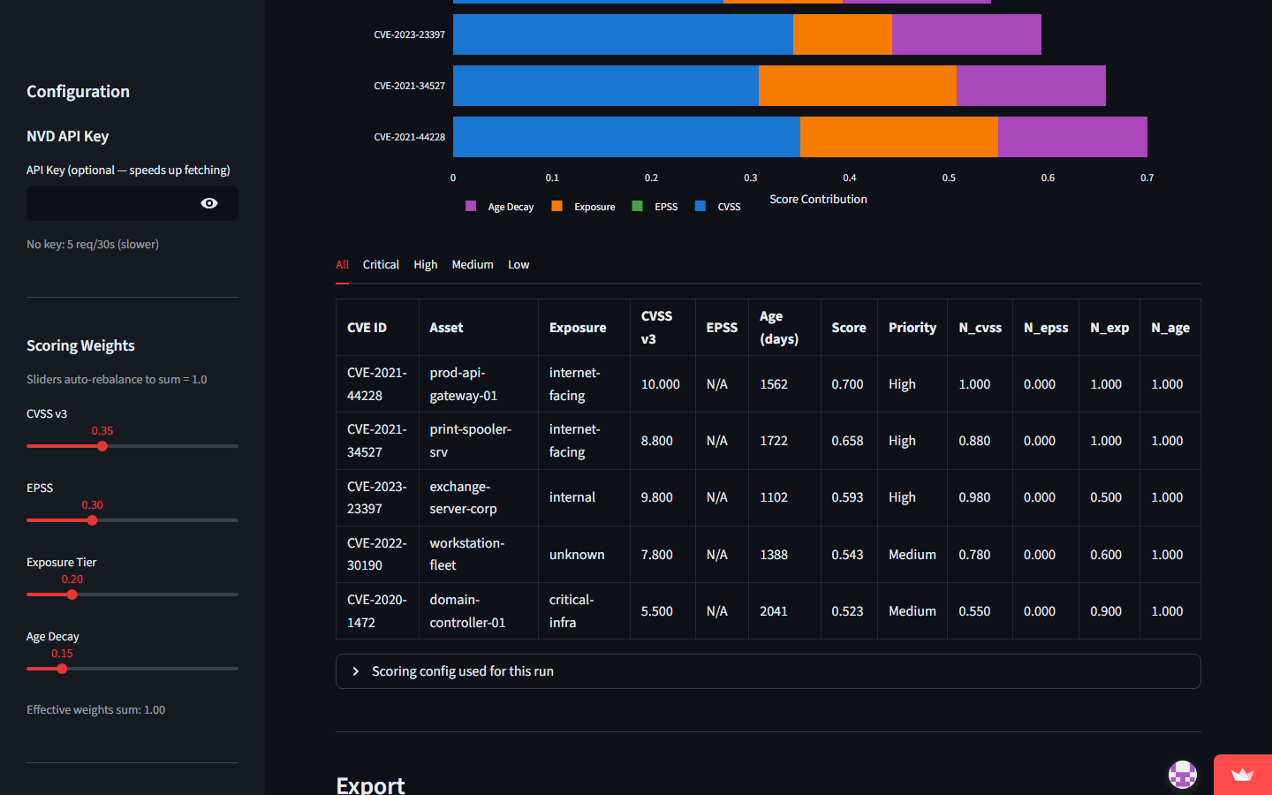
Task: Select the Medium priority tab
Action: (473, 265)
